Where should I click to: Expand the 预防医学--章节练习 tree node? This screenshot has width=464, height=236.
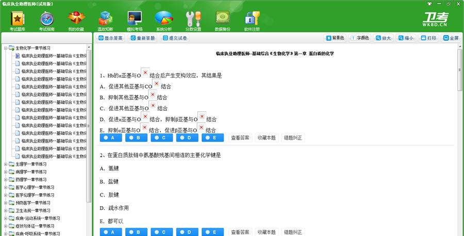(x=6, y=203)
